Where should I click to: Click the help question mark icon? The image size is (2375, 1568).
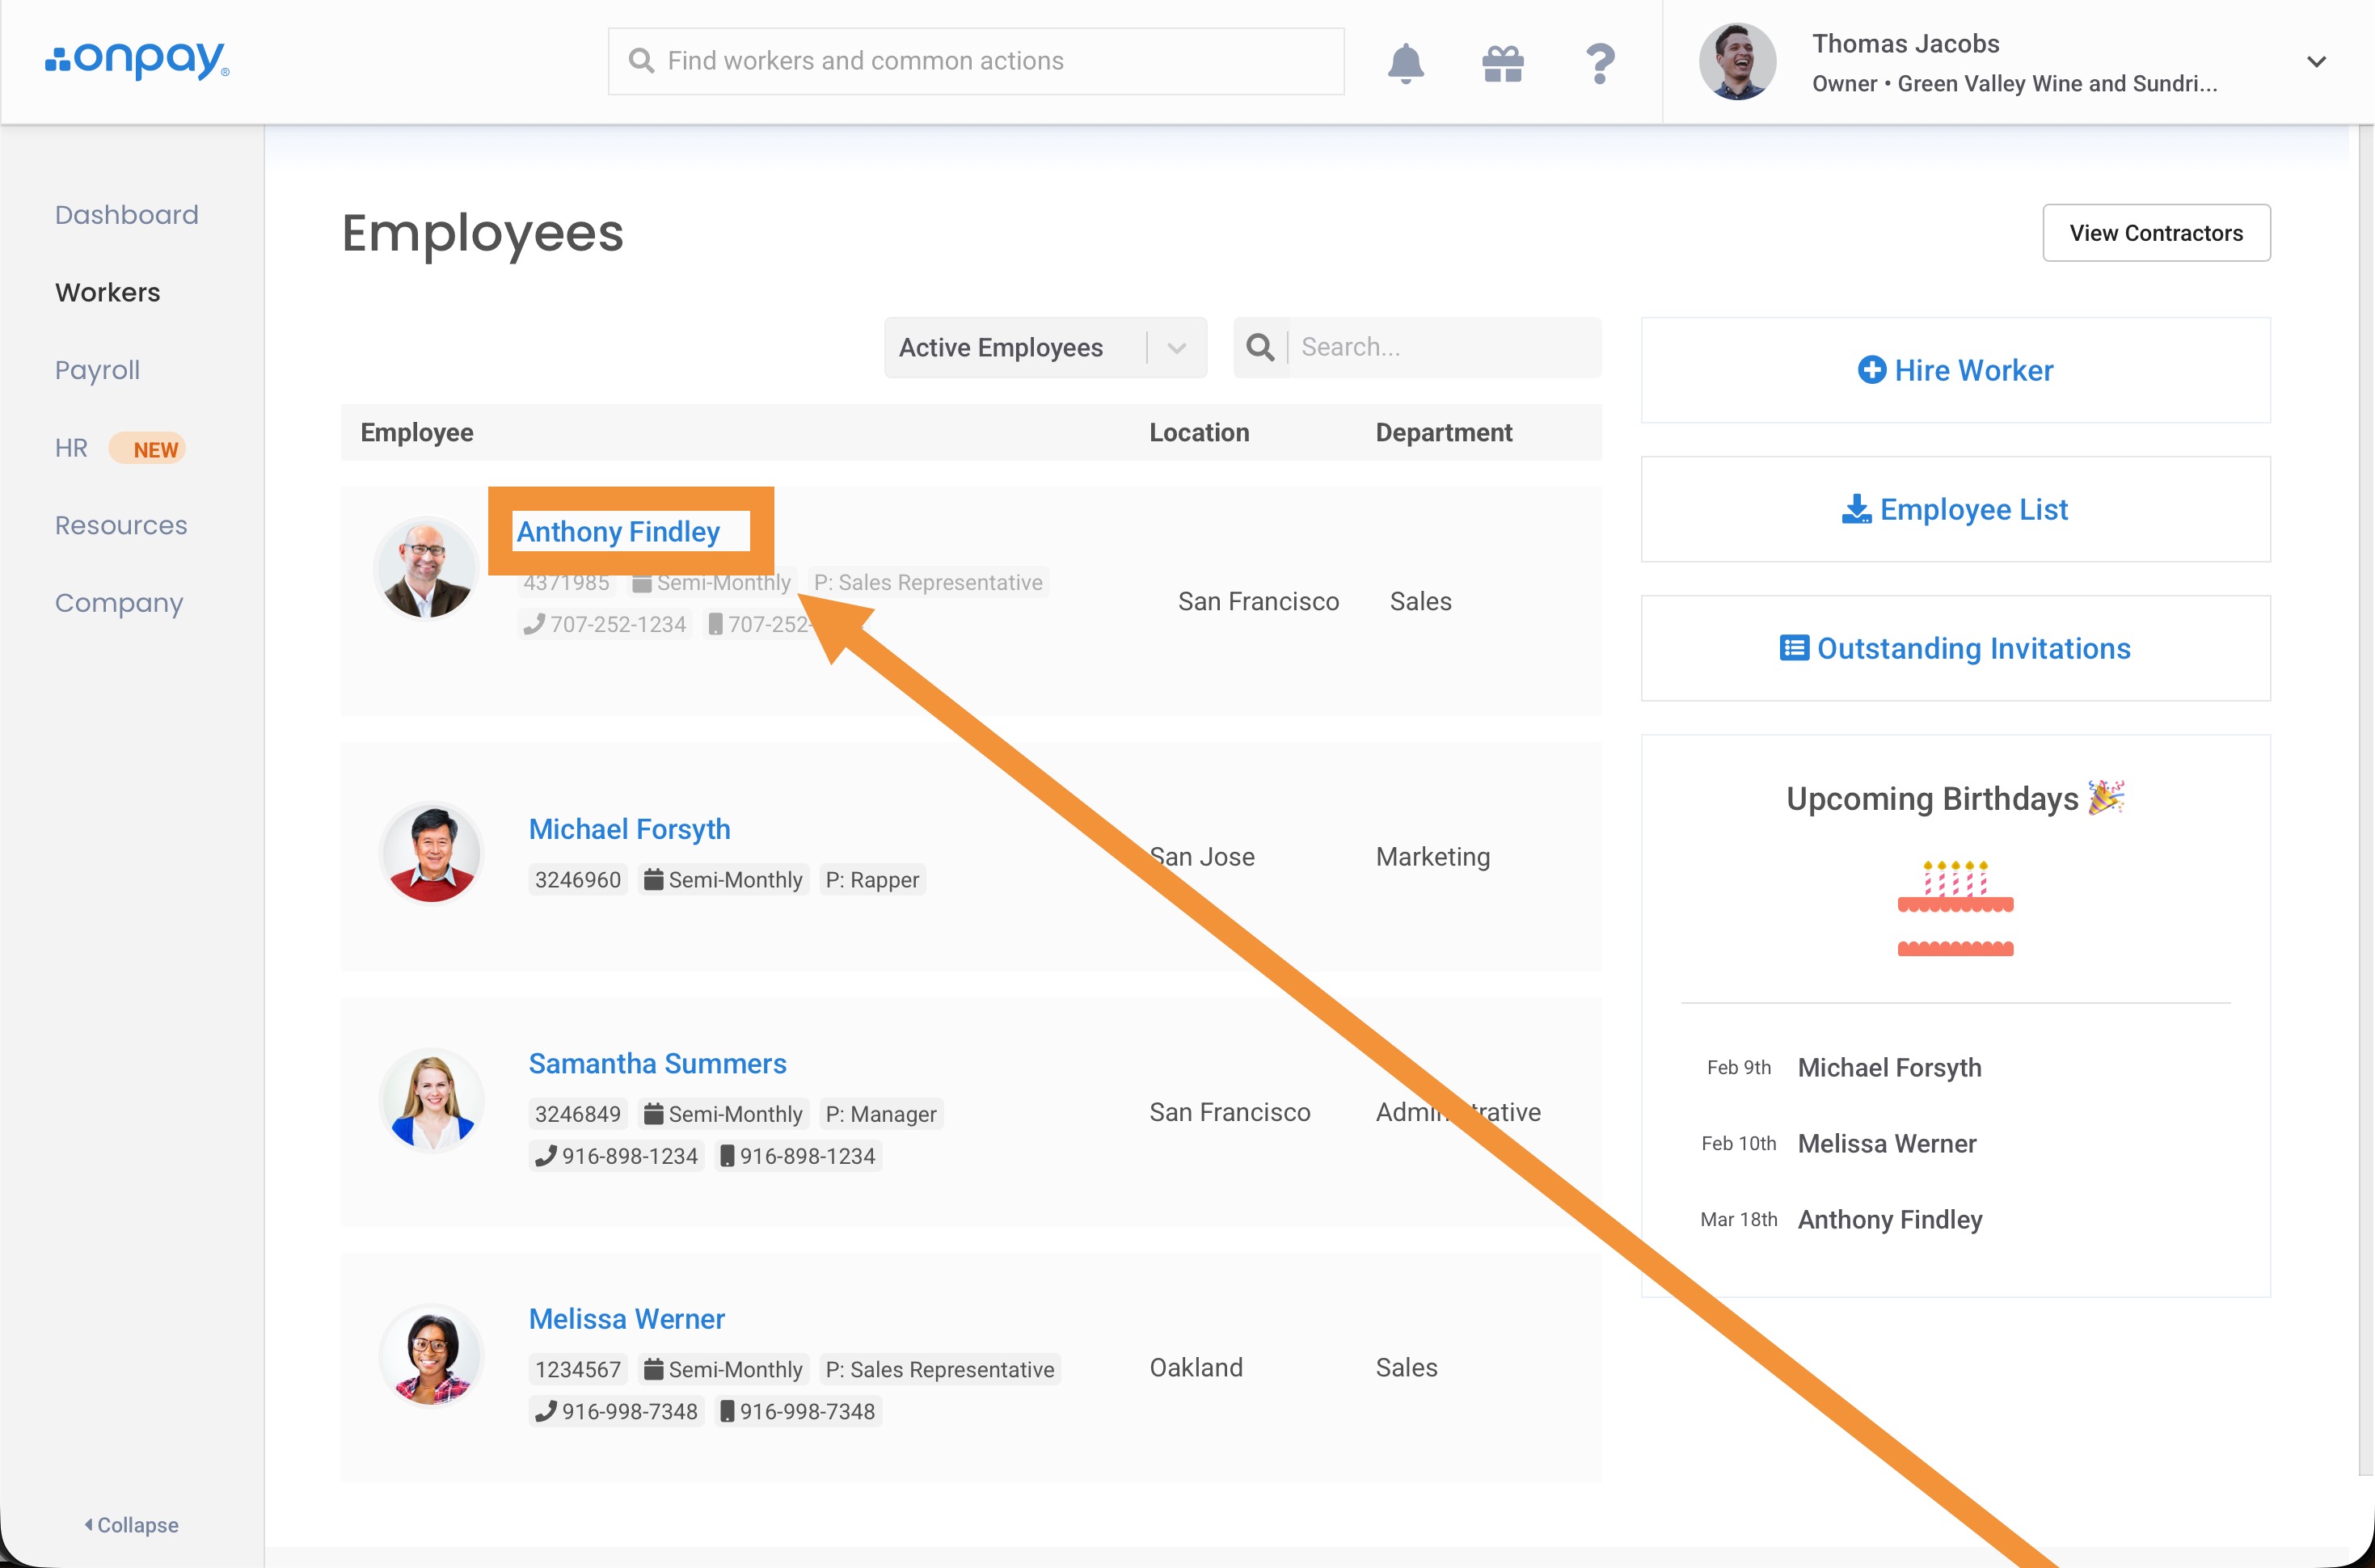coord(1600,63)
